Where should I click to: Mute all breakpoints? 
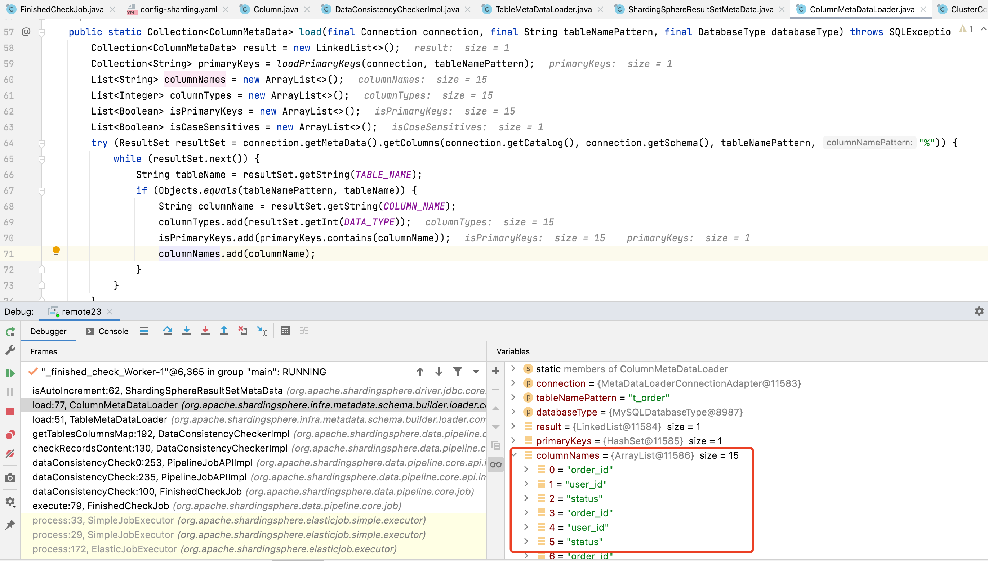10,454
